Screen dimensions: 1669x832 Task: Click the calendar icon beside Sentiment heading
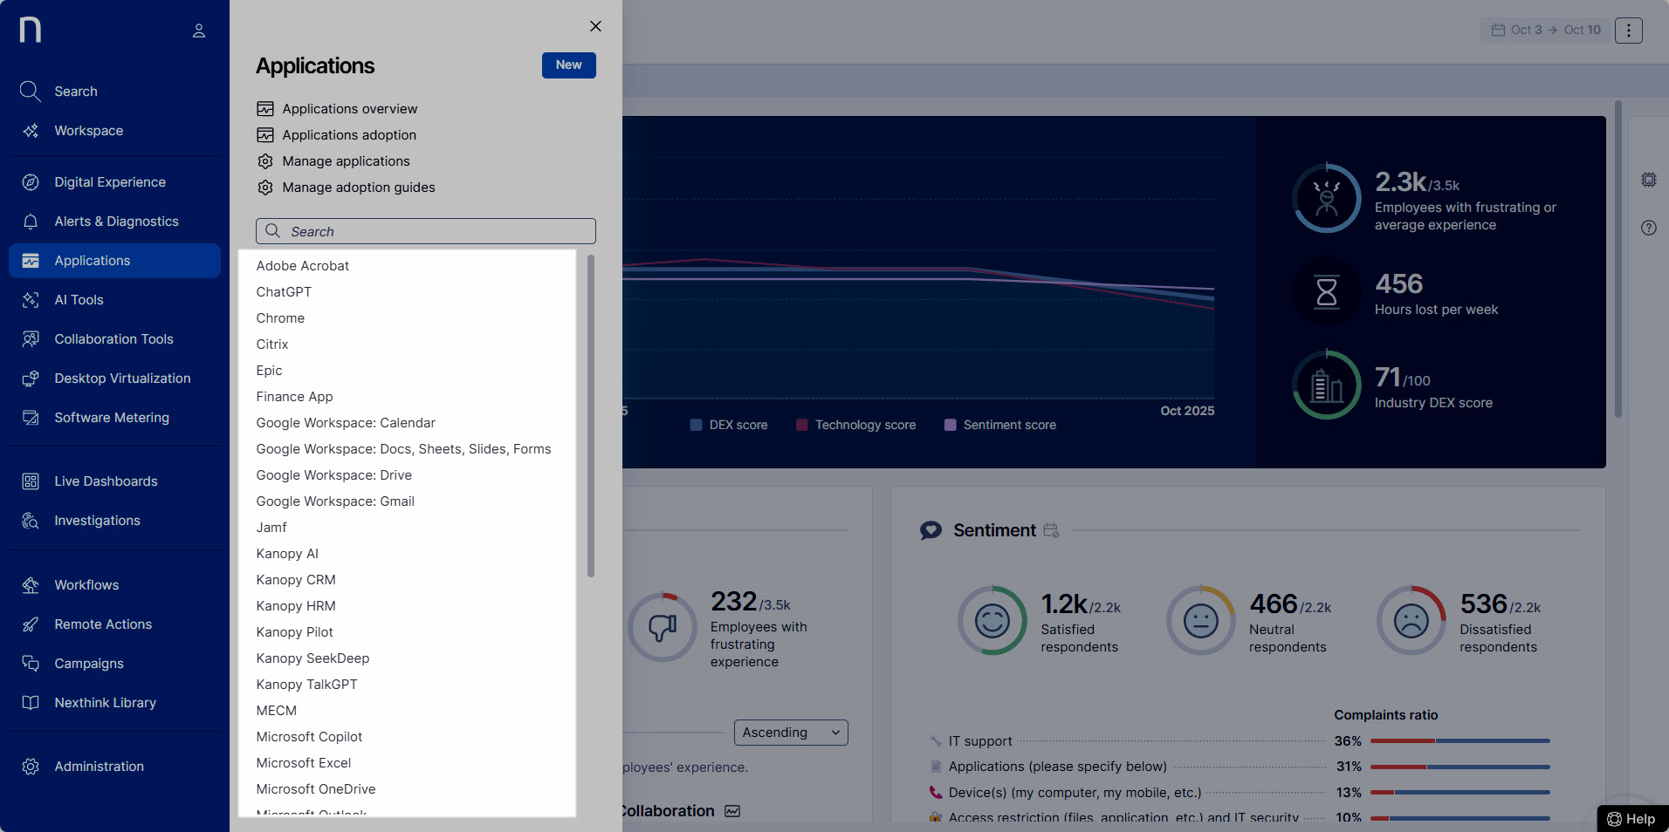coord(1051,530)
